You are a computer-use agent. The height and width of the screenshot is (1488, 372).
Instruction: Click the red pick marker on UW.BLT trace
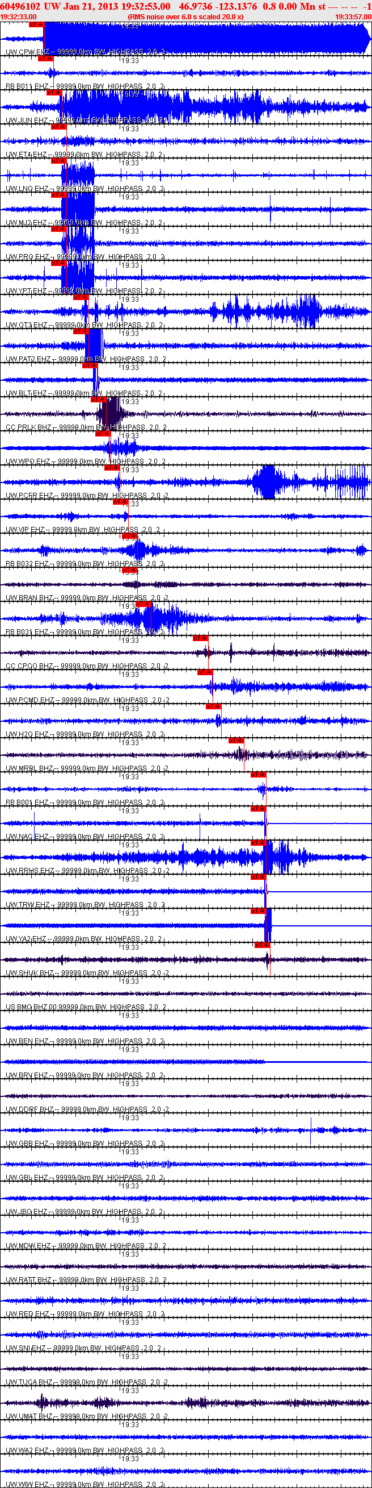(90, 365)
